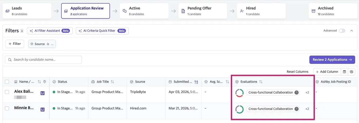Image resolution: width=359 pixels, height=123 pixels.
Task: Select the Application Review stage tab
Action: coord(86,11)
